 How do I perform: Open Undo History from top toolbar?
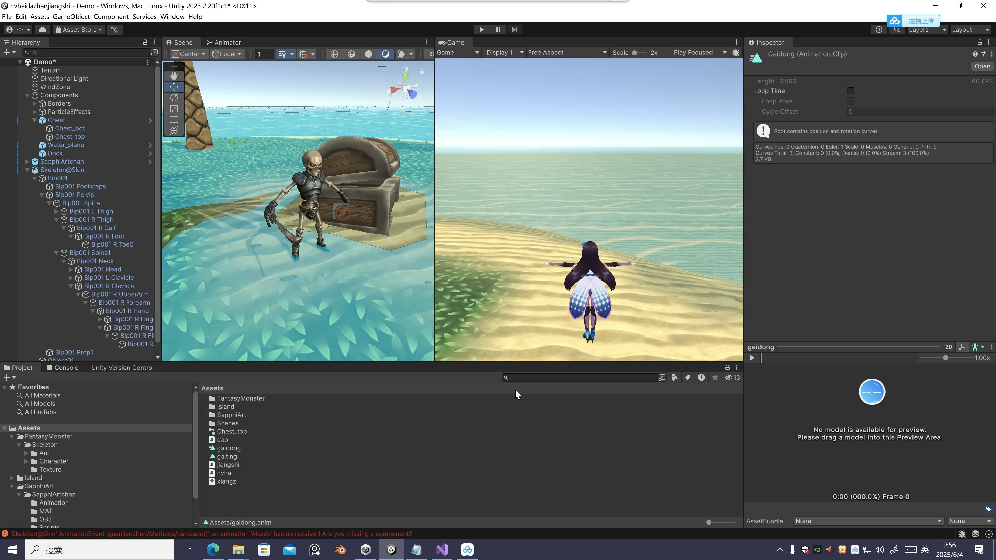pos(879,30)
